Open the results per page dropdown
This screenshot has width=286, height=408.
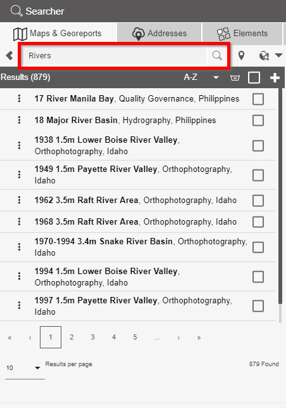[25, 367]
